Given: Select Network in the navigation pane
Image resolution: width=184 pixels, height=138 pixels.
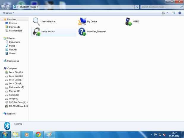Looking at the screenshot, I should click(x=11, y=114).
